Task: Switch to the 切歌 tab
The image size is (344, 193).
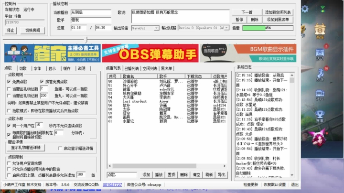Action: pos(23,68)
